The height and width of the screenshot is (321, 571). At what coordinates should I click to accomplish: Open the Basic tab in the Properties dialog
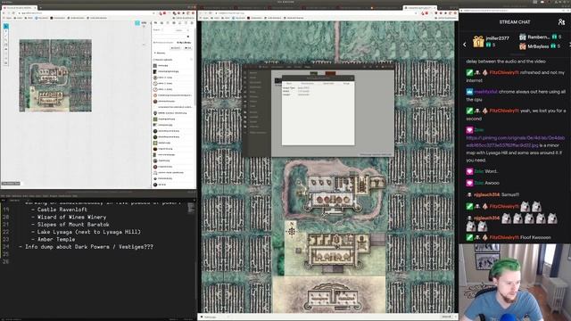[x=289, y=83]
